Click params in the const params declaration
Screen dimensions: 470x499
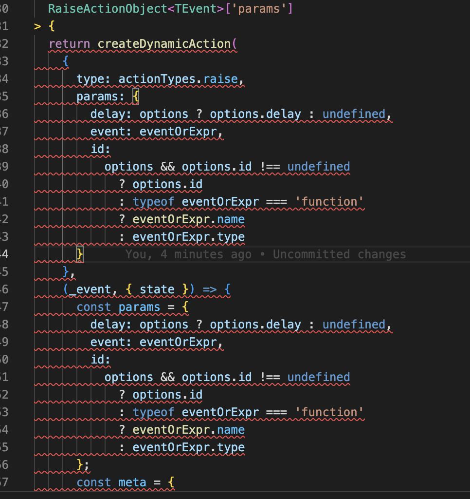[x=139, y=307]
